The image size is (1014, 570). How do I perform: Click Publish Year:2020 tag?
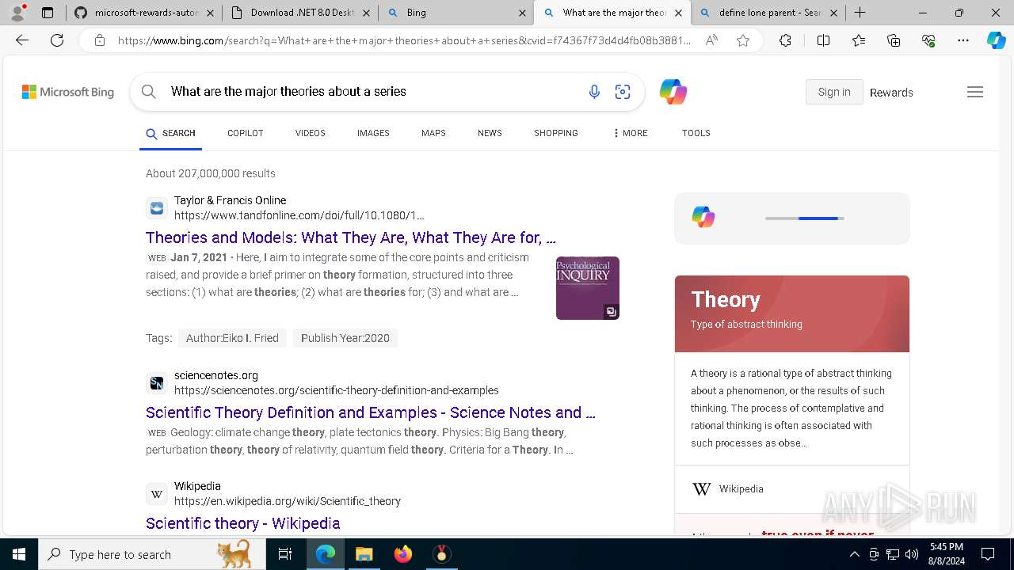(x=345, y=338)
